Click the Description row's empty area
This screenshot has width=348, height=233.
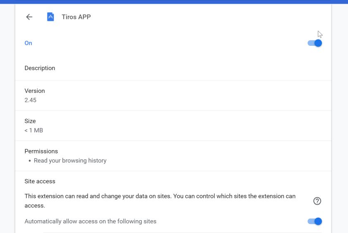(186, 68)
